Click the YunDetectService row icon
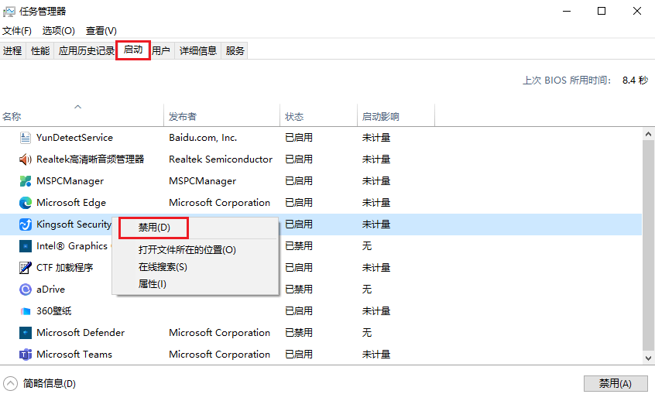Image resolution: width=655 pixels, height=401 pixels. pos(26,138)
